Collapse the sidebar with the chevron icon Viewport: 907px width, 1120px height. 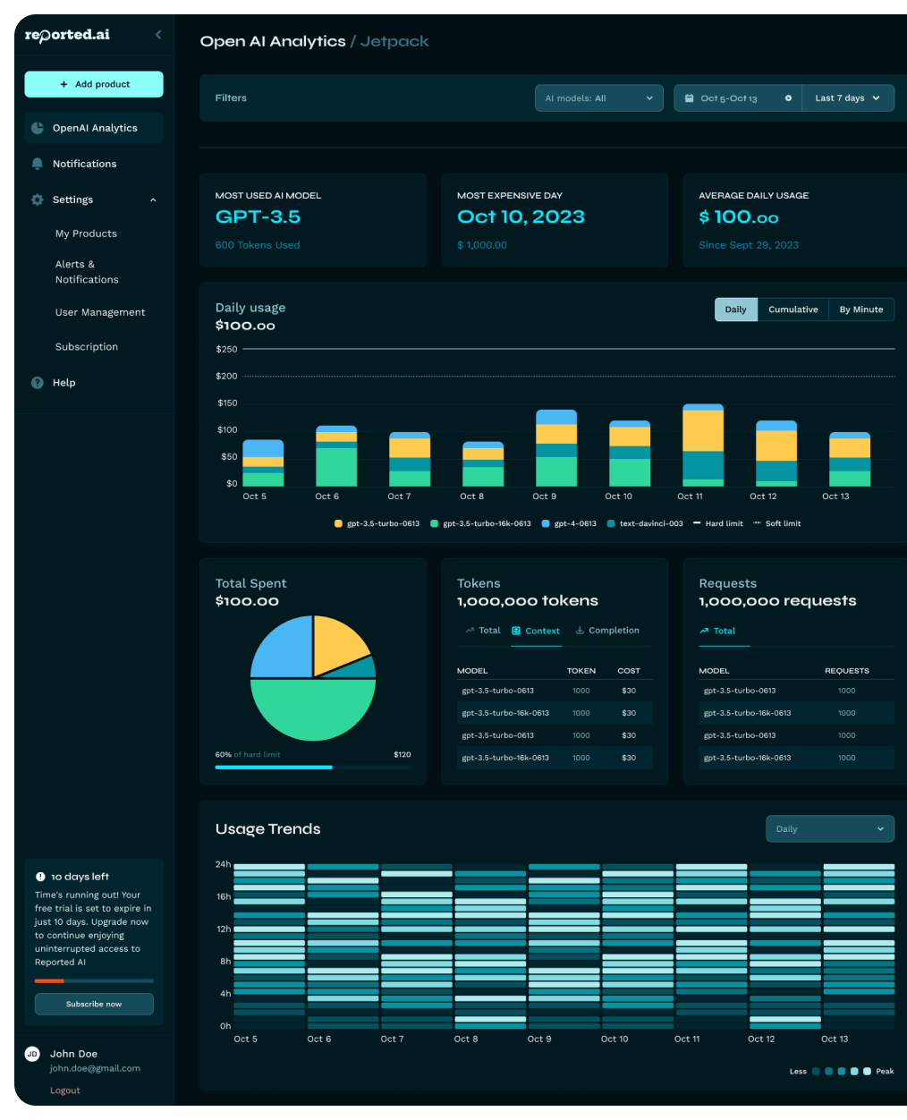pos(158,35)
